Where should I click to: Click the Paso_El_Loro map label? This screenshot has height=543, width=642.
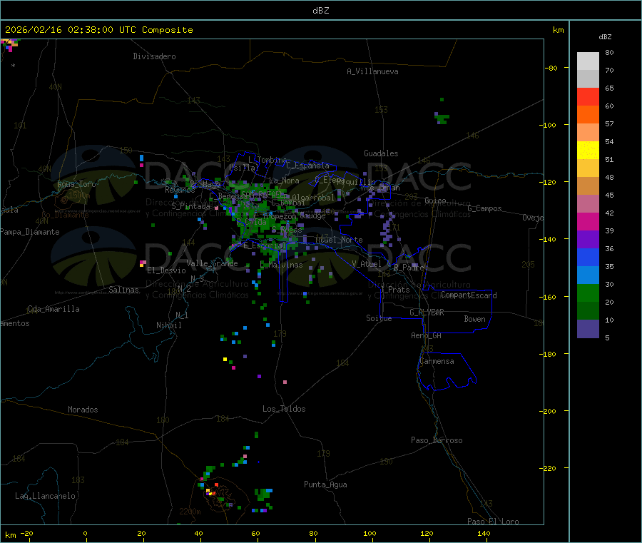click(493, 522)
